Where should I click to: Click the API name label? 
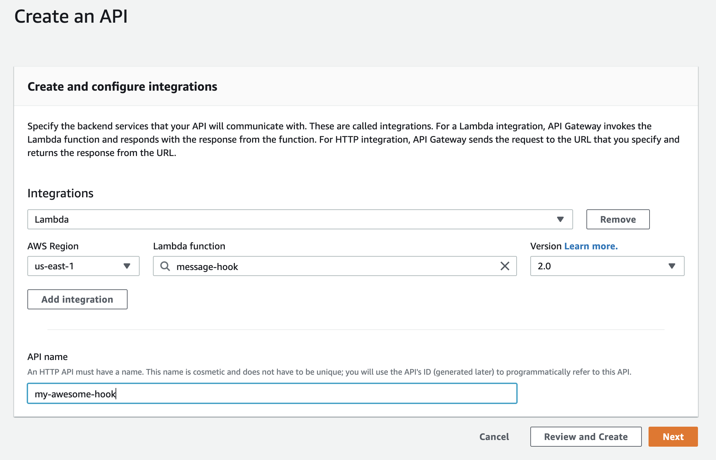[47, 357]
